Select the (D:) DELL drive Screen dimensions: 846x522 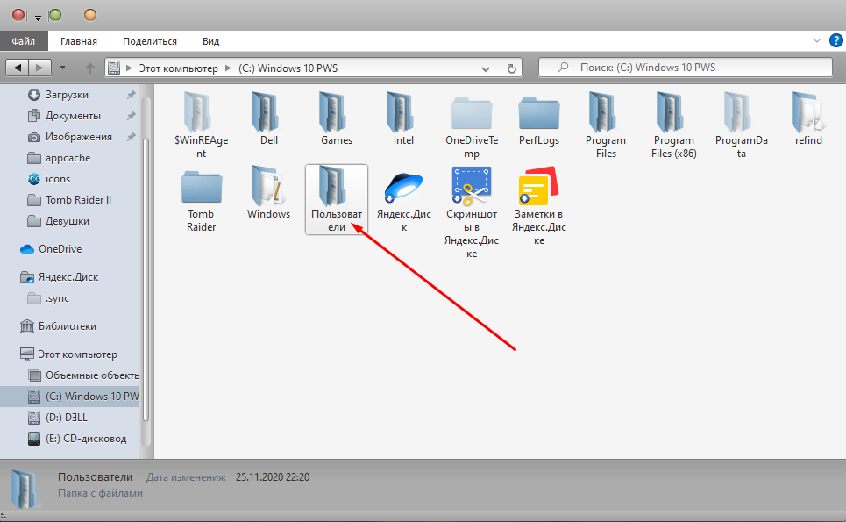(67, 418)
